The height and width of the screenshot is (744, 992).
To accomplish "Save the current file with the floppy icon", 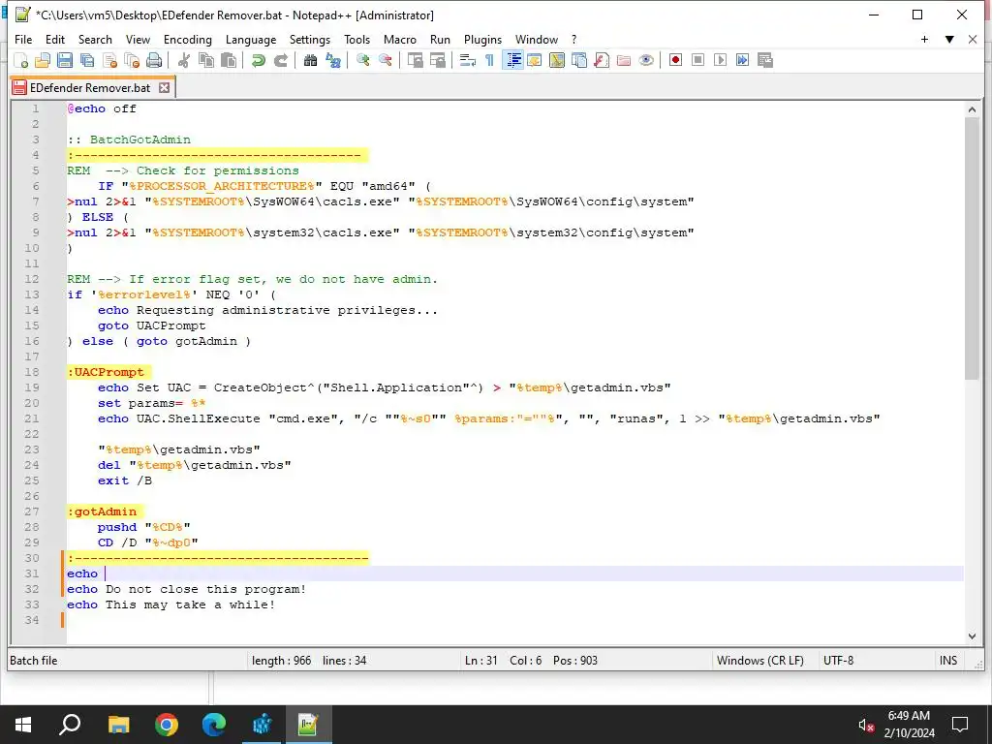I will coord(65,60).
